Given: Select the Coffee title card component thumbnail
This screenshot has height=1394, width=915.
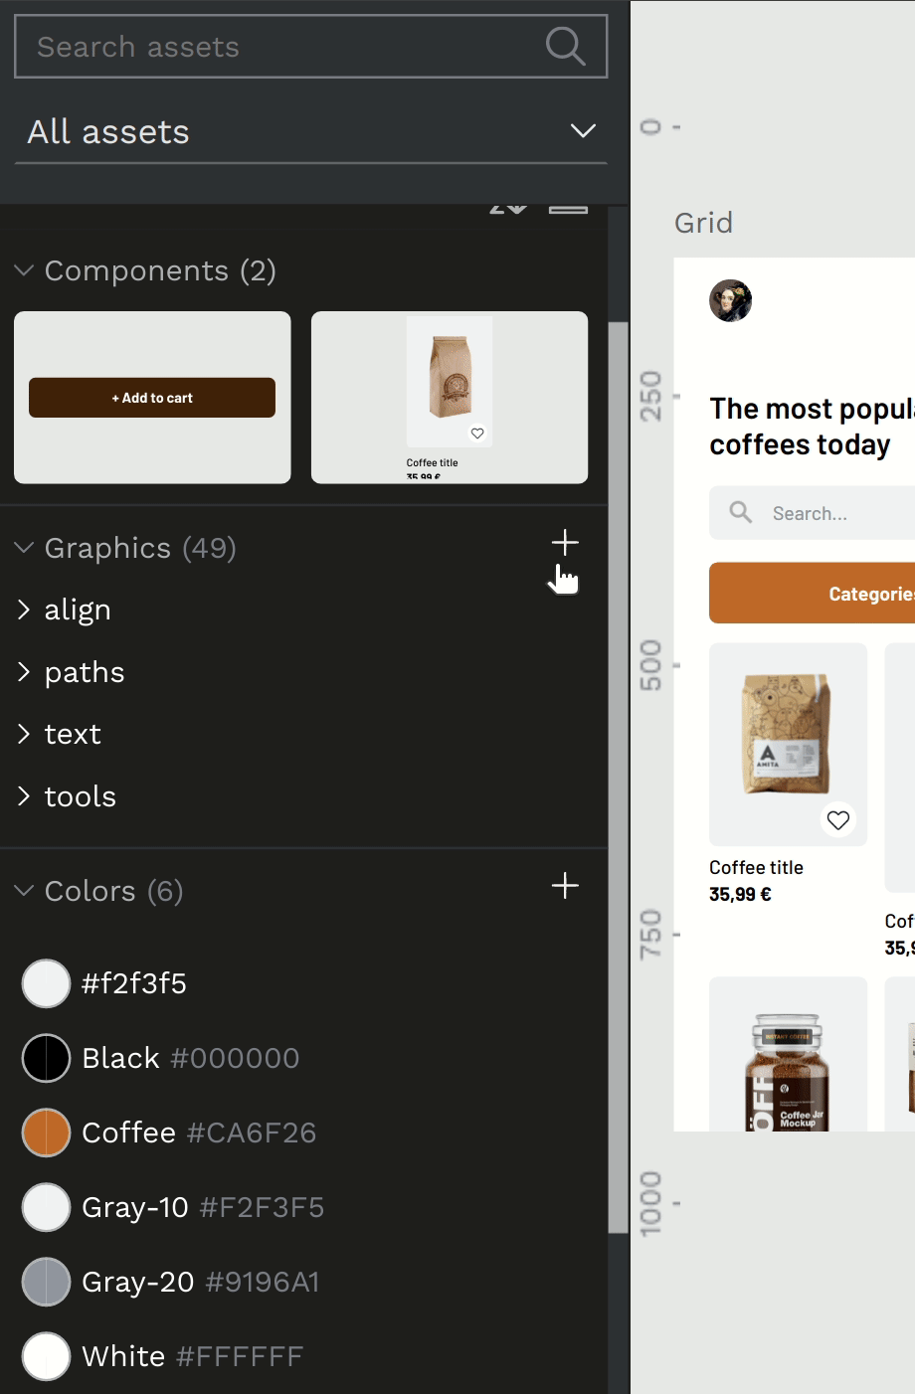Looking at the screenshot, I should [x=450, y=398].
